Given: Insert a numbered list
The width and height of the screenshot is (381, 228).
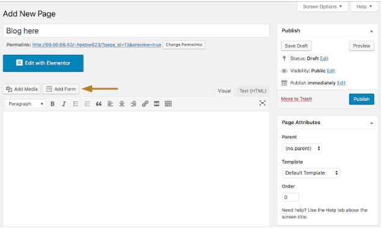Looking at the screenshot, I should coord(87,104).
